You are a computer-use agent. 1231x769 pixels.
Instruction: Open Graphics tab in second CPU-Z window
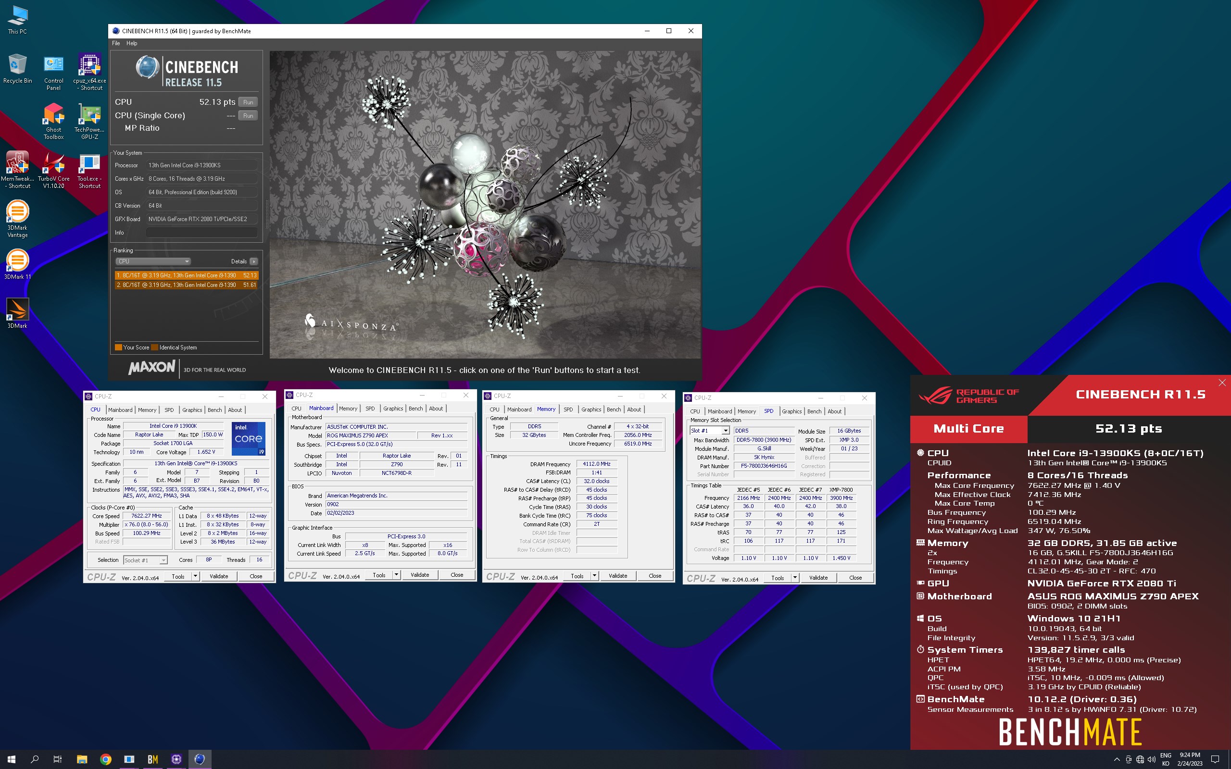point(393,409)
